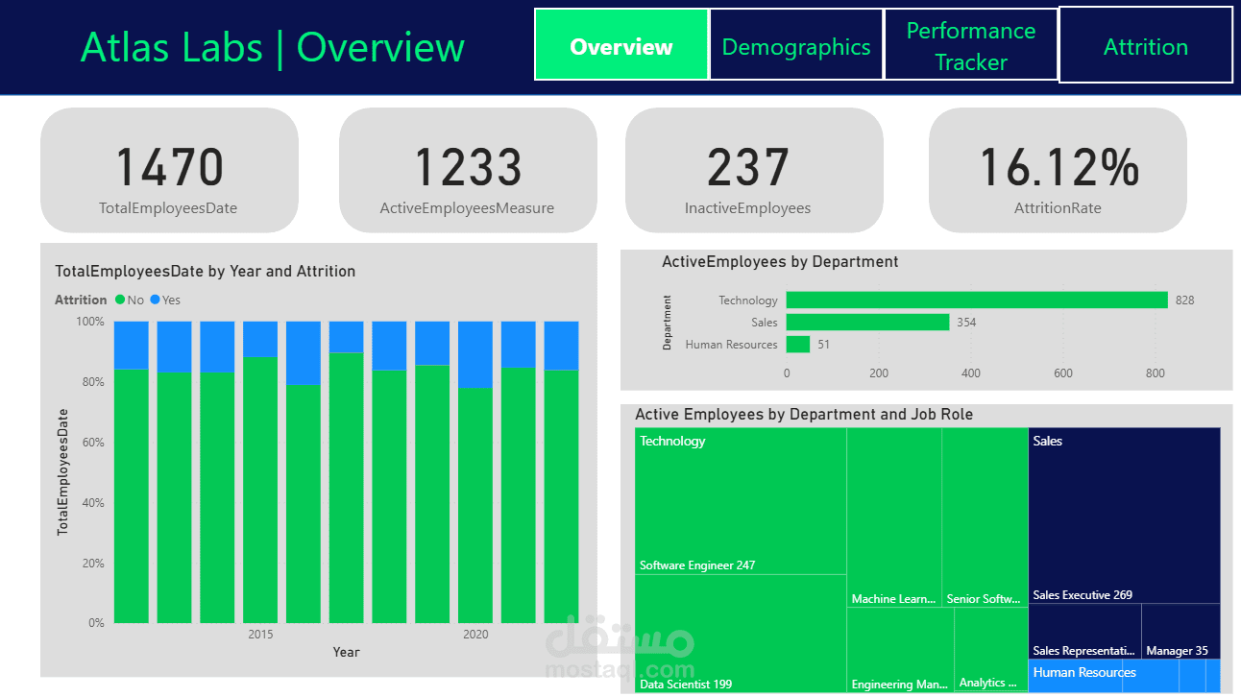
Task: Click the 2015 label on the Year axis
Action: [x=260, y=634]
